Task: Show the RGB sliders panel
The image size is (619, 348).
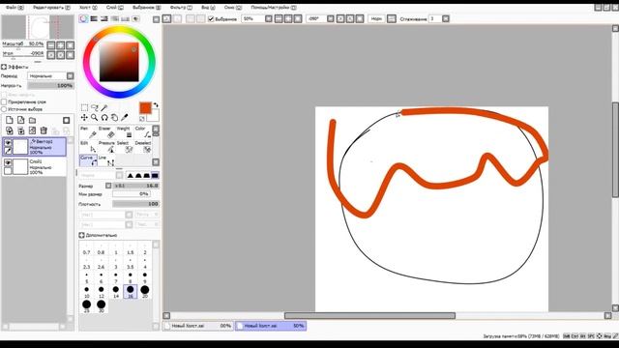Action: click(x=94, y=19)
